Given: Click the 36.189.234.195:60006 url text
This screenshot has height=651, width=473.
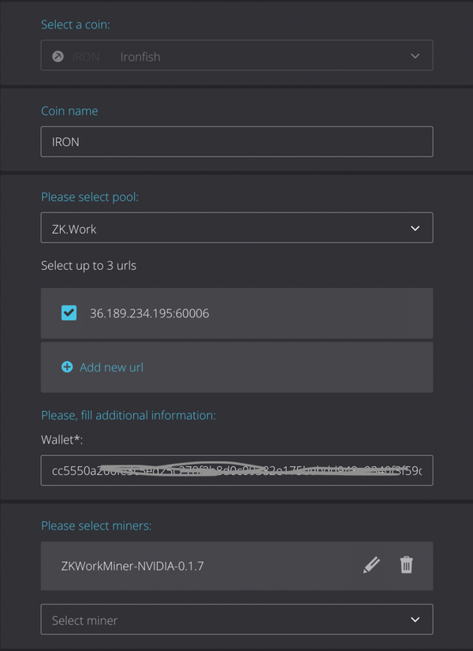Looking at the screenshot, I should click(x=149, y=313).
